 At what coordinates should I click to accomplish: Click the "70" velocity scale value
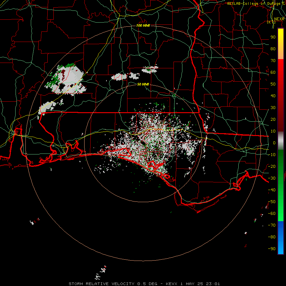(273, 61)
